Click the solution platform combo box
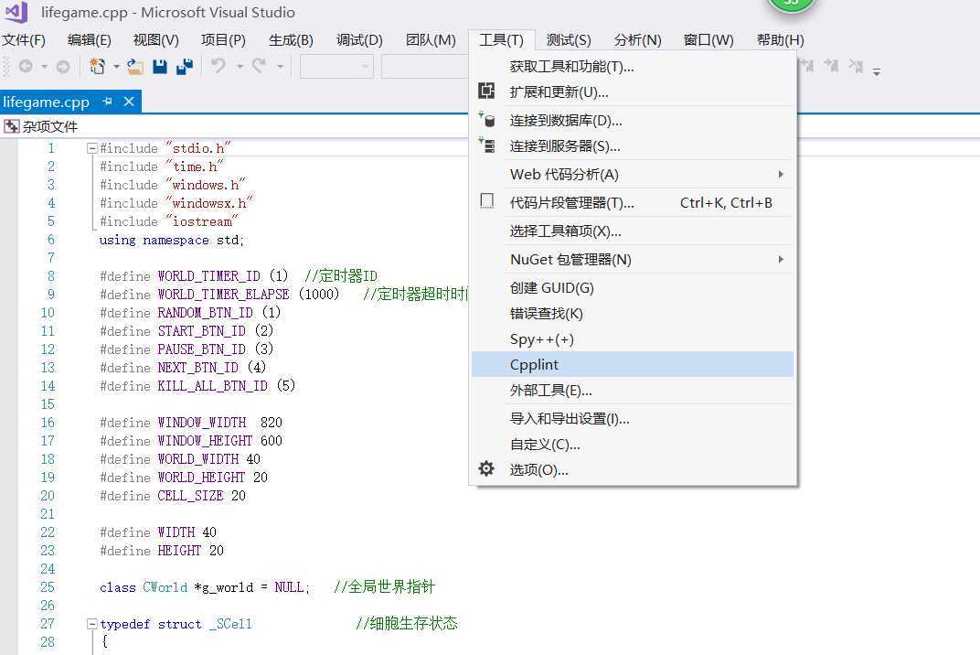 coord(425,66)
